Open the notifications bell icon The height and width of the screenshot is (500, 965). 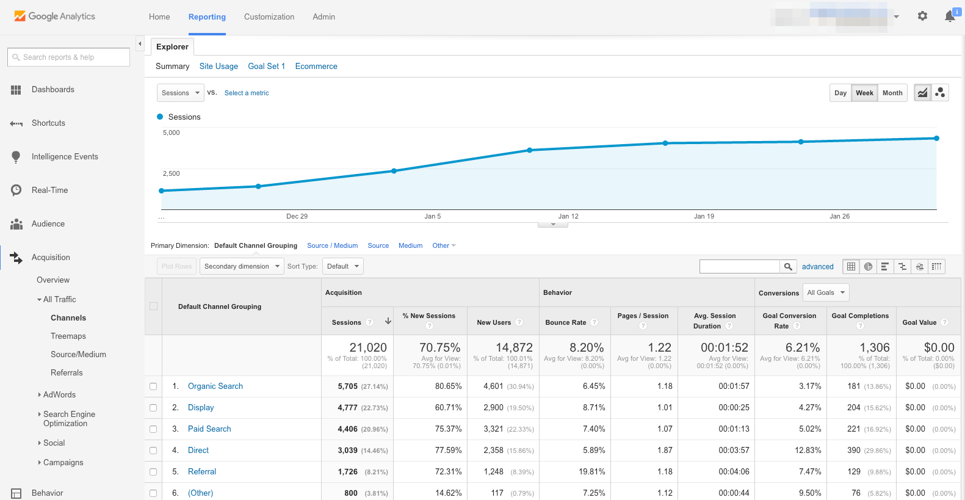pyautogui.click(x=950, y=16)
